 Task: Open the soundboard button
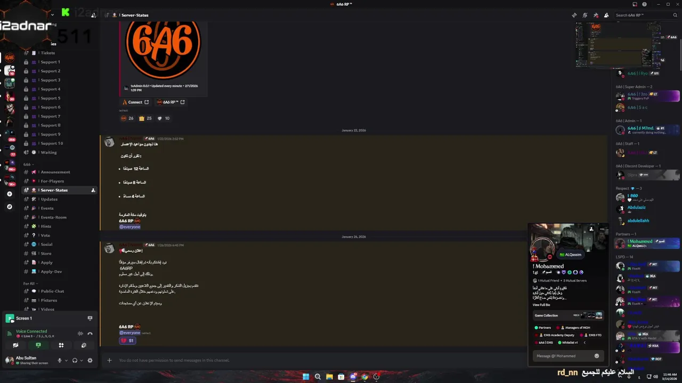click(84, 345)
